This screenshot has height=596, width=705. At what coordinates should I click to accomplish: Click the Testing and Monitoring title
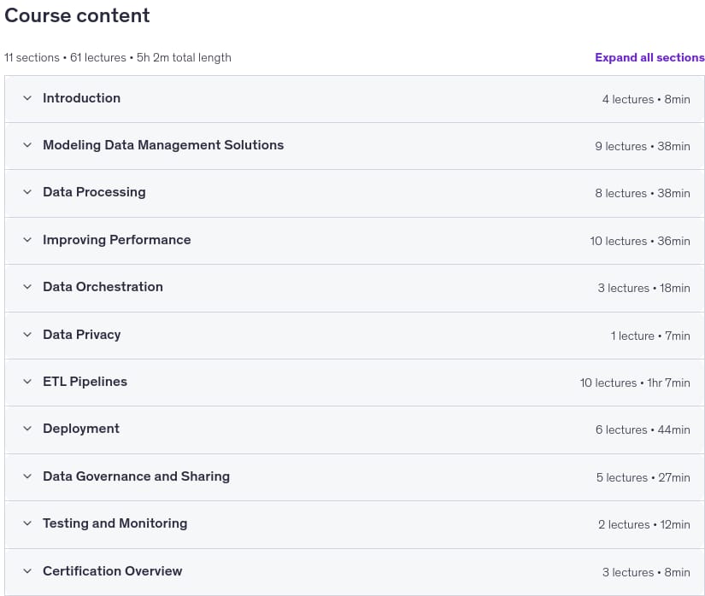click(115, 523)
